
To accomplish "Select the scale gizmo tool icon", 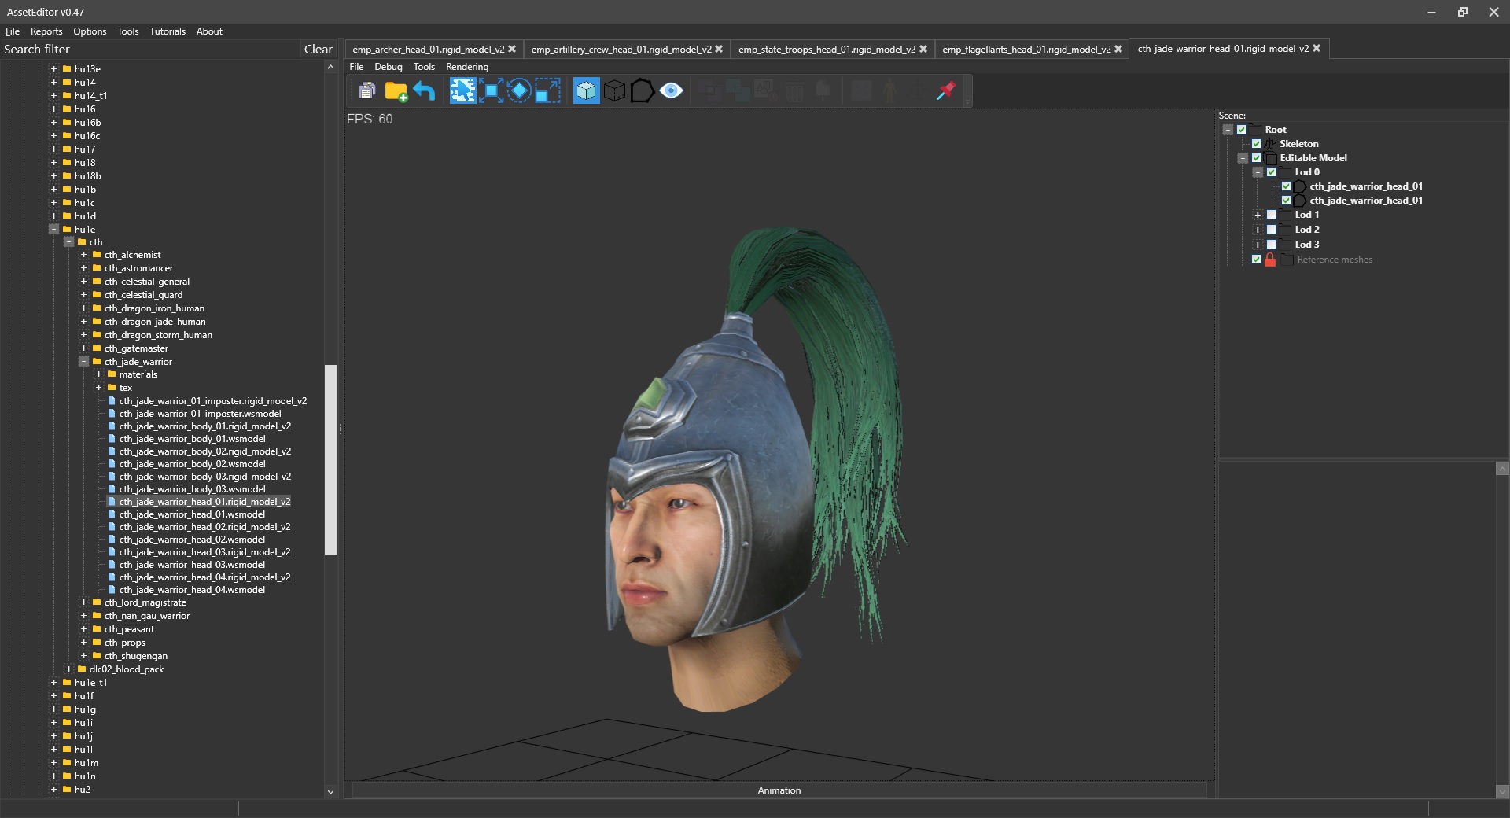I will (x=547, y=91).
